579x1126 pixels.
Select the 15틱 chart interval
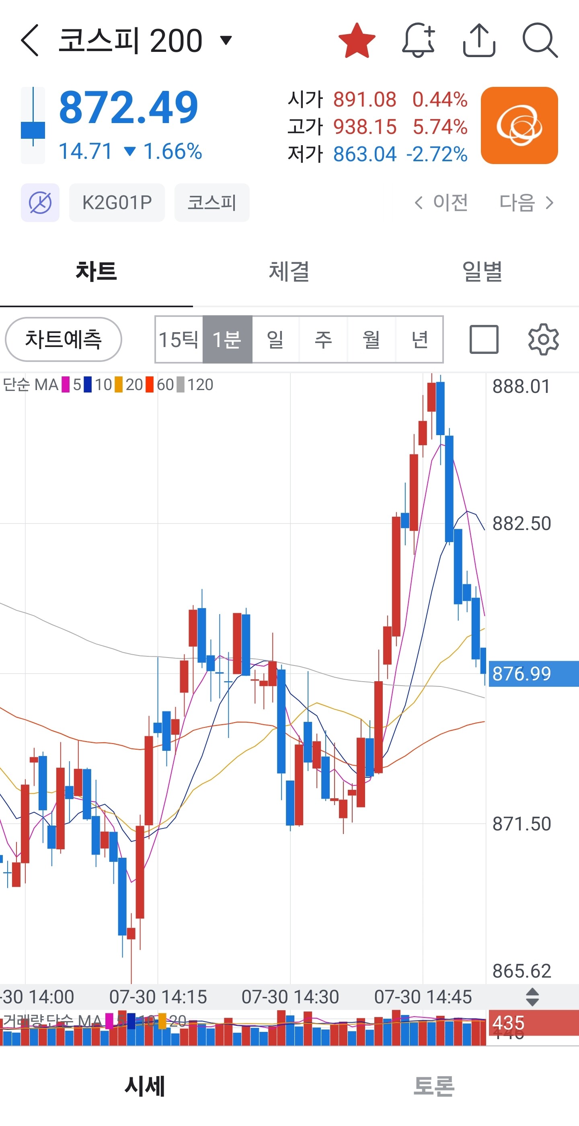click(x=179, y=339)
